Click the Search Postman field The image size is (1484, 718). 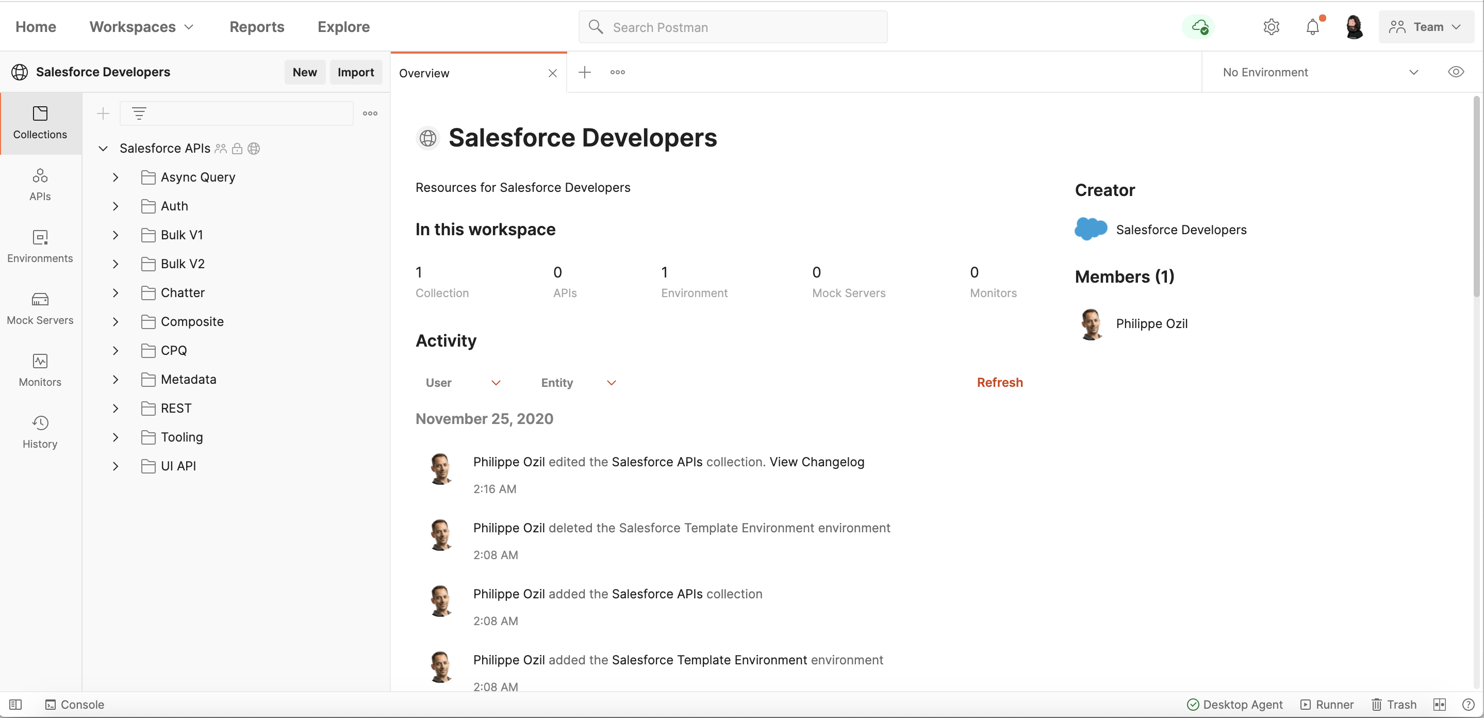733,27
